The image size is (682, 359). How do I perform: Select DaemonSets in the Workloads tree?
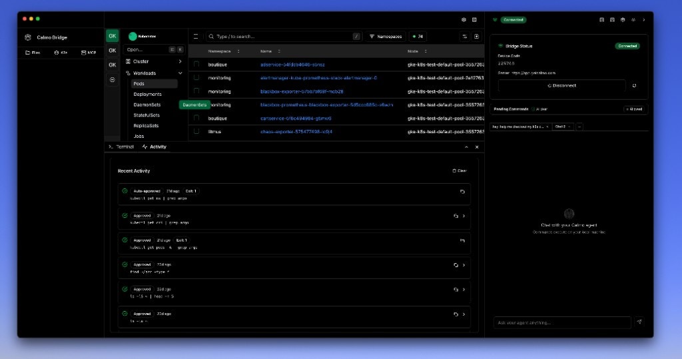tap(147, 105)
